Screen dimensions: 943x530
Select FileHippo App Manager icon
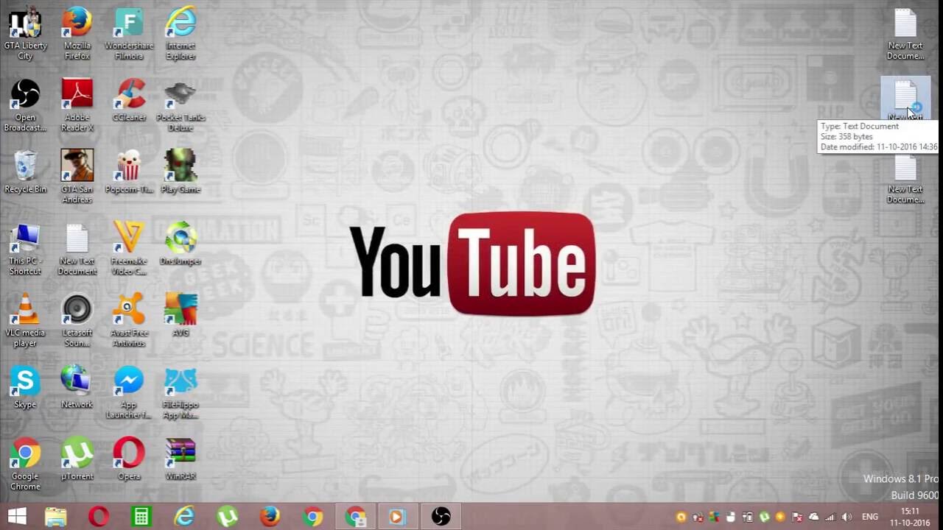(x=180, y=392)
